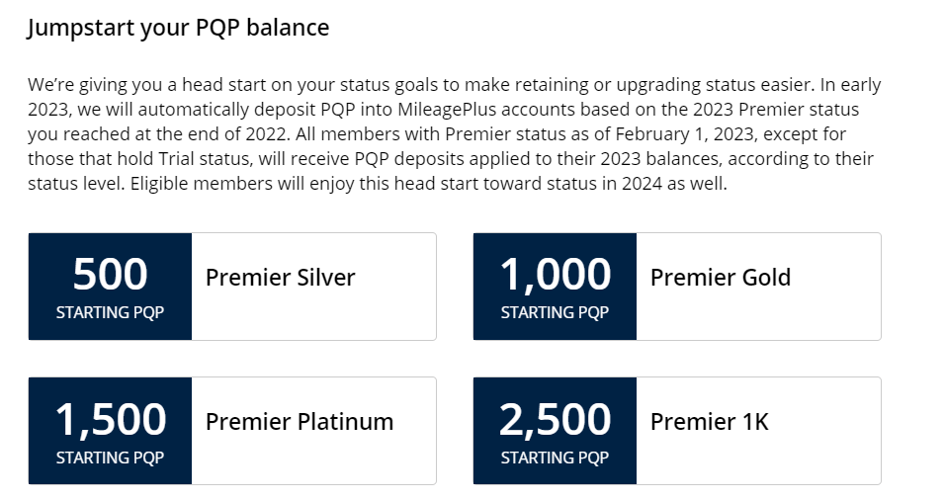Click STARTING PQP text under 1,500
945x500 pixels.
point(111,458)
